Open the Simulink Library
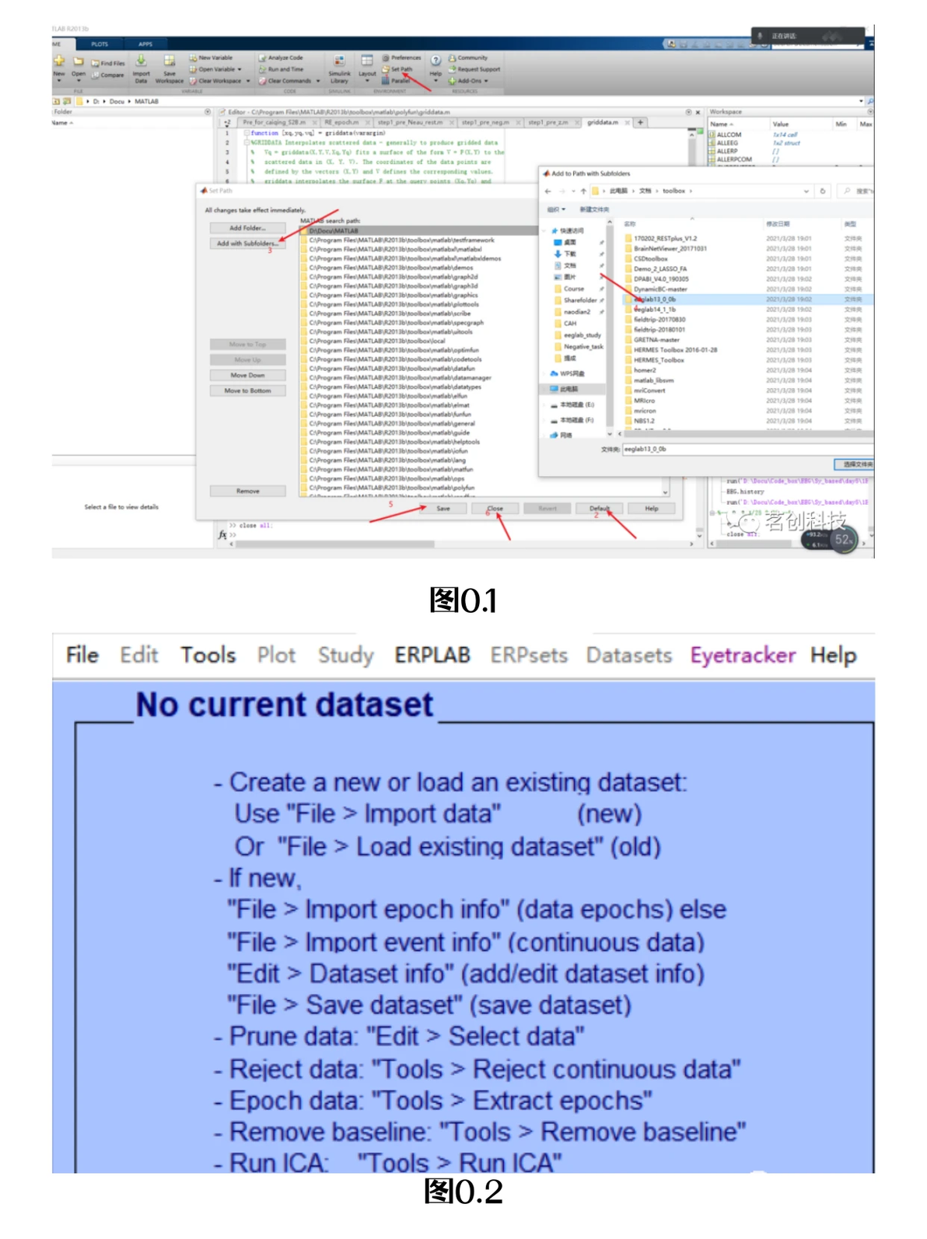Image resolution: width=927 pixels, height=1239 pixels. (x=339, y=69)
